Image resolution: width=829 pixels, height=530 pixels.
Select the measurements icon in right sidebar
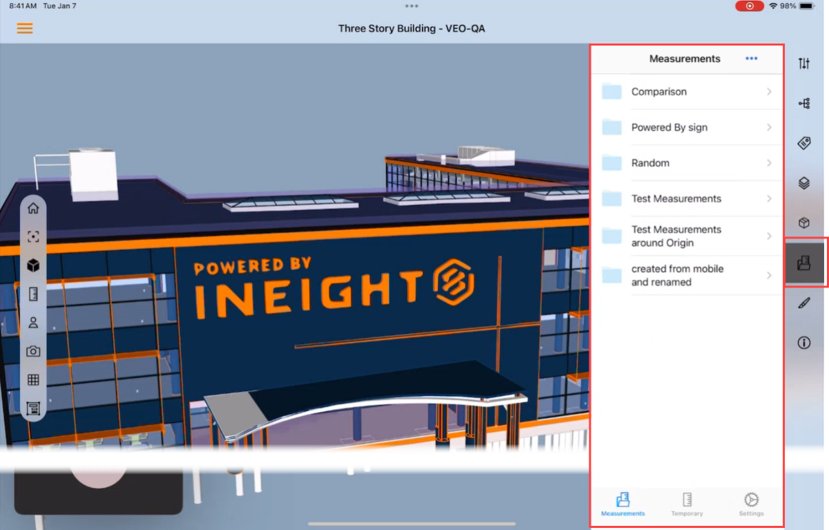coord(804,263)
